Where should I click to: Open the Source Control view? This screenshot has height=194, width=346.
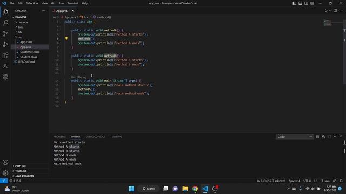tap(5, 33)
